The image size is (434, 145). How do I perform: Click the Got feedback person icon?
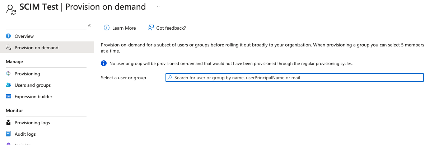point(151,28)
